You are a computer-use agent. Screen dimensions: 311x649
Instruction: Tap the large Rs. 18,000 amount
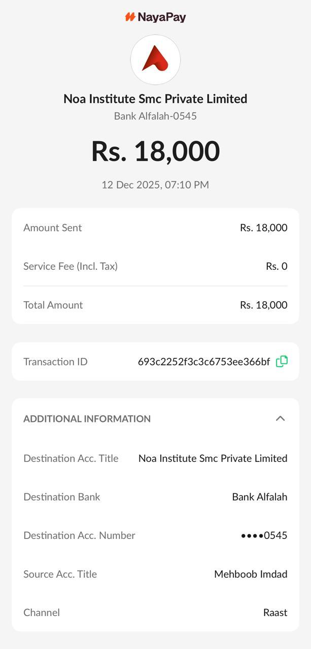coord(155,151)
